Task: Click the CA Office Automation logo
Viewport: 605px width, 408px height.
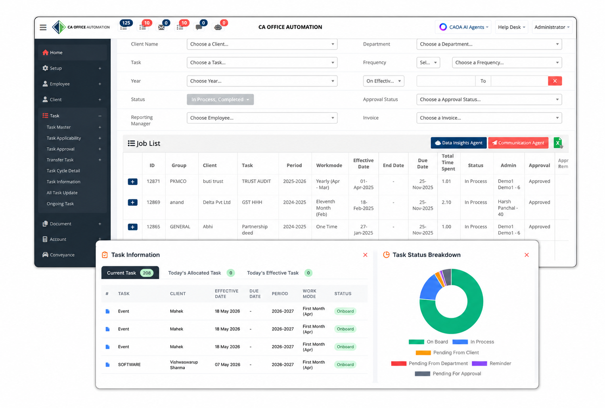Action: coord(81,27)
